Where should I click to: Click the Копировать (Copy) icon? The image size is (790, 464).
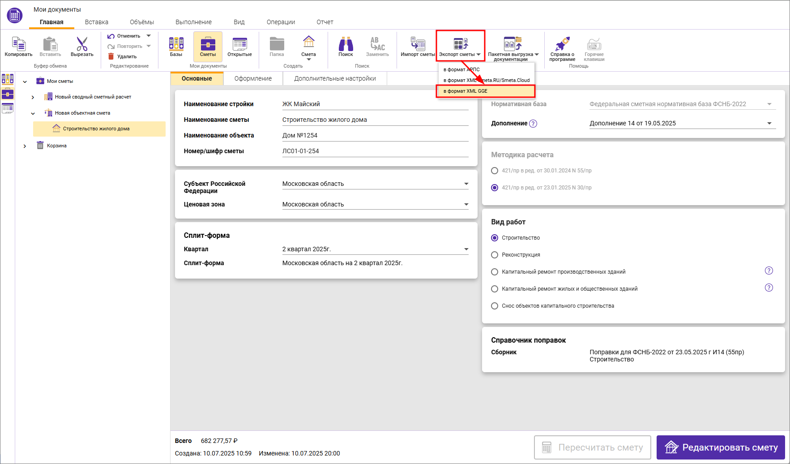point(18,44)
